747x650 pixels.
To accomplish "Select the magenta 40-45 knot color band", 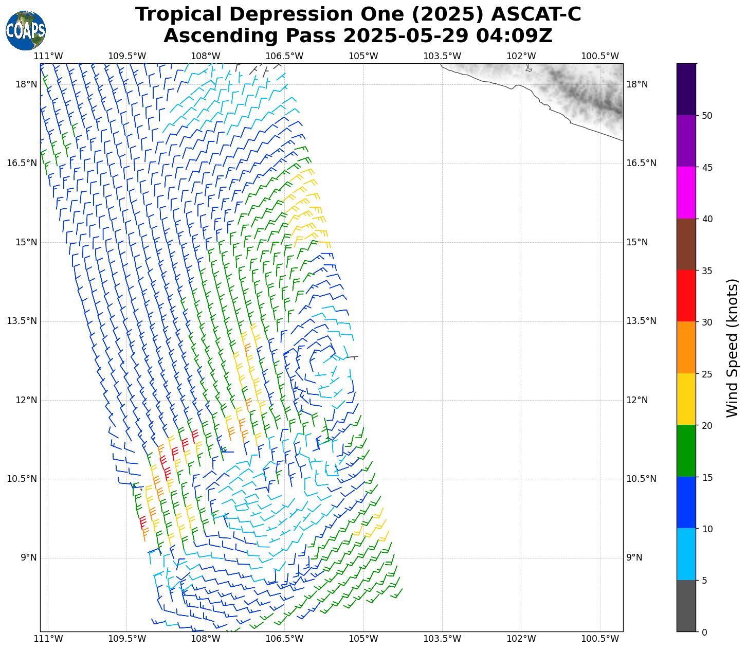I will tap(686, 192).
